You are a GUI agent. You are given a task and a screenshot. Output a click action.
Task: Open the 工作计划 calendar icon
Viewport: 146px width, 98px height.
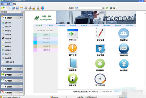tap(73, 33)
